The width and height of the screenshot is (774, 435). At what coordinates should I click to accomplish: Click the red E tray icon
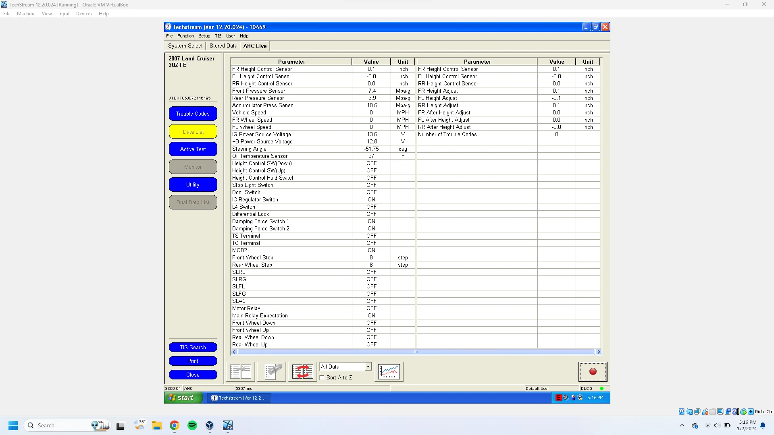click(x=558, y=398)
